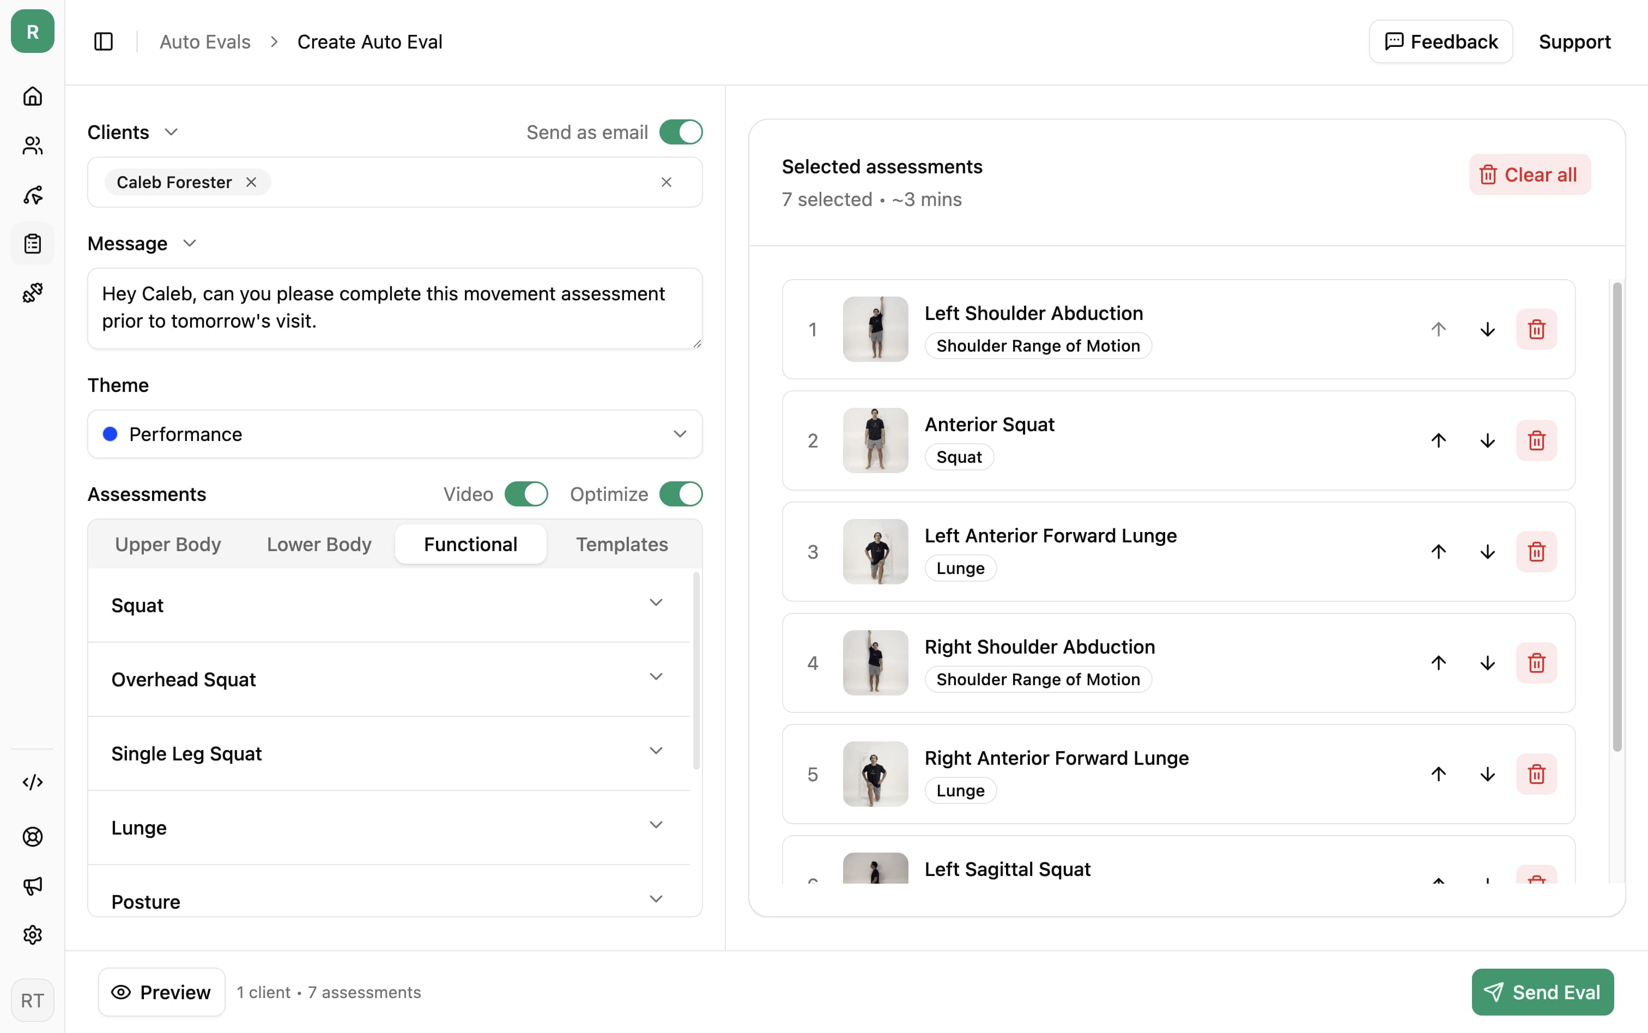Remove Caleb Forester chip from clients
Viewport: 1648px width, 1033px height.
(x=251, y=183)
